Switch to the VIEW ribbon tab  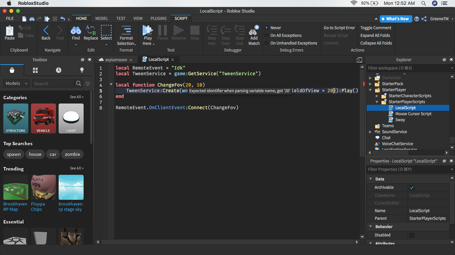(138, 18)
